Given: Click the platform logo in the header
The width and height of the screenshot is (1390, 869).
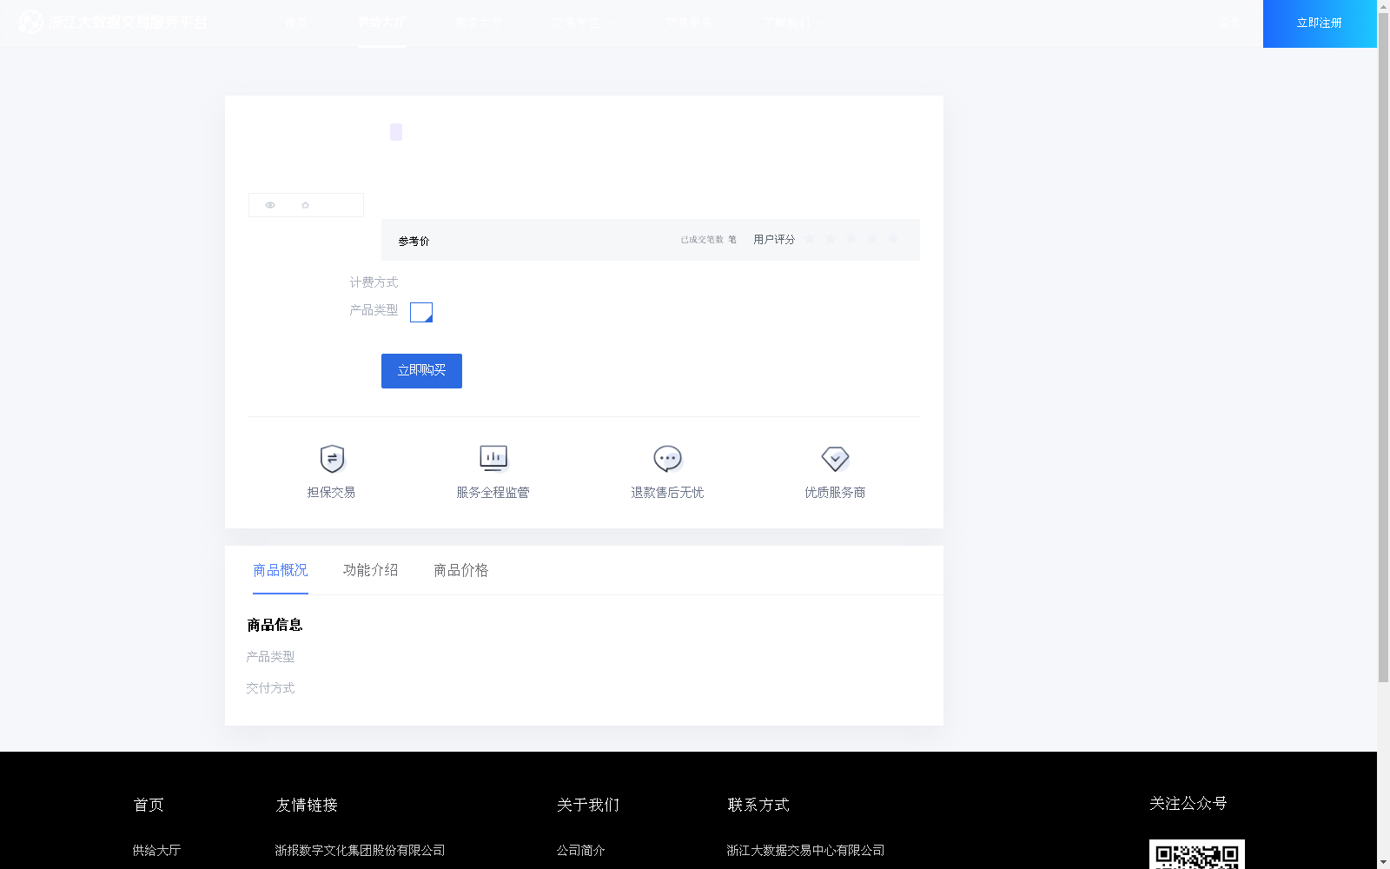Looking at the screenshot, I should [x=113, y=22].
